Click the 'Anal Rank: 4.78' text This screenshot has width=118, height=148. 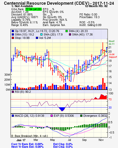pyautogui.click(x=52, y=22)
